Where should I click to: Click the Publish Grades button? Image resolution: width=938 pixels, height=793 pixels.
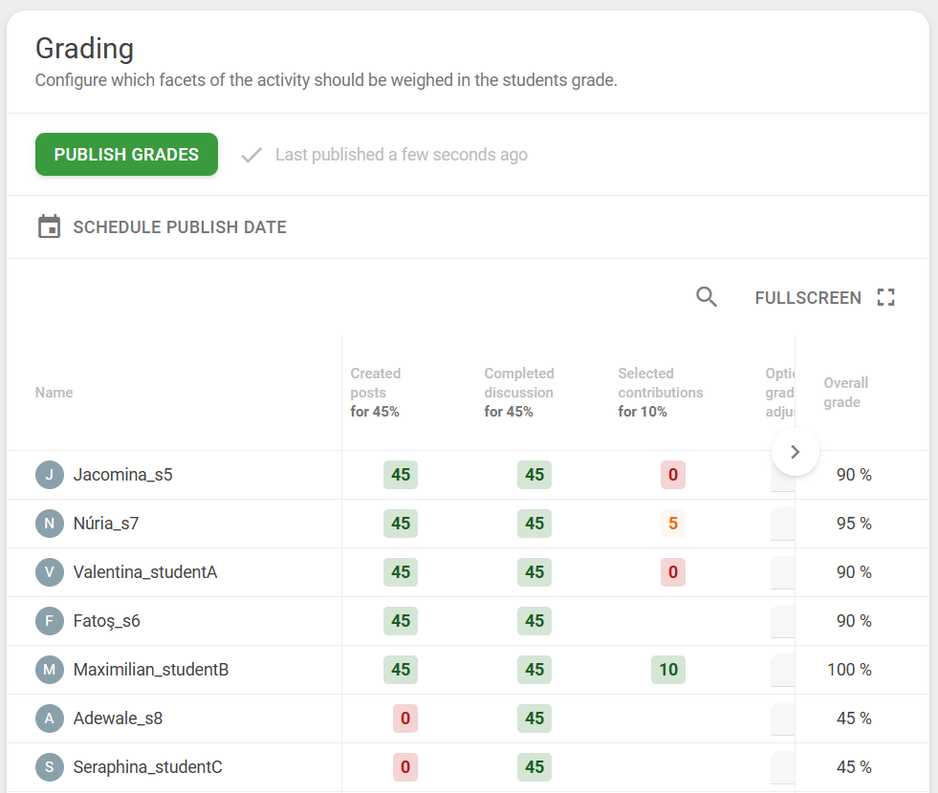pos(126,154)
